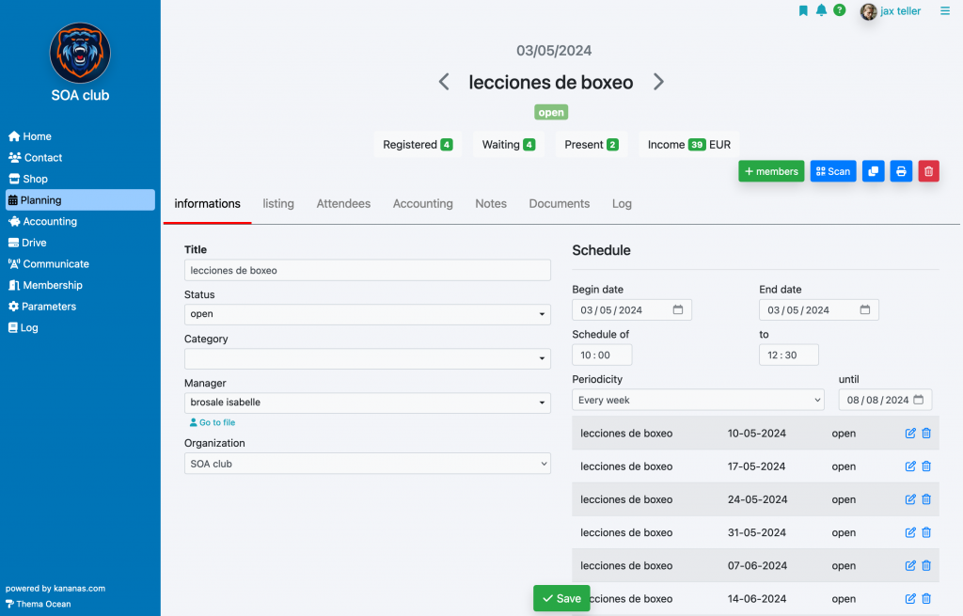Open the green help question icon
The height and width of the screenshot is (616, 963).
(x=839, y=10)
